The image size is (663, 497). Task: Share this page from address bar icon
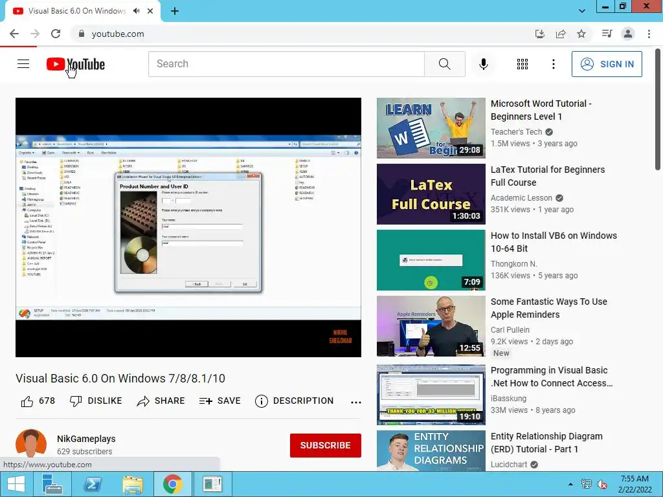pos(561,34)
